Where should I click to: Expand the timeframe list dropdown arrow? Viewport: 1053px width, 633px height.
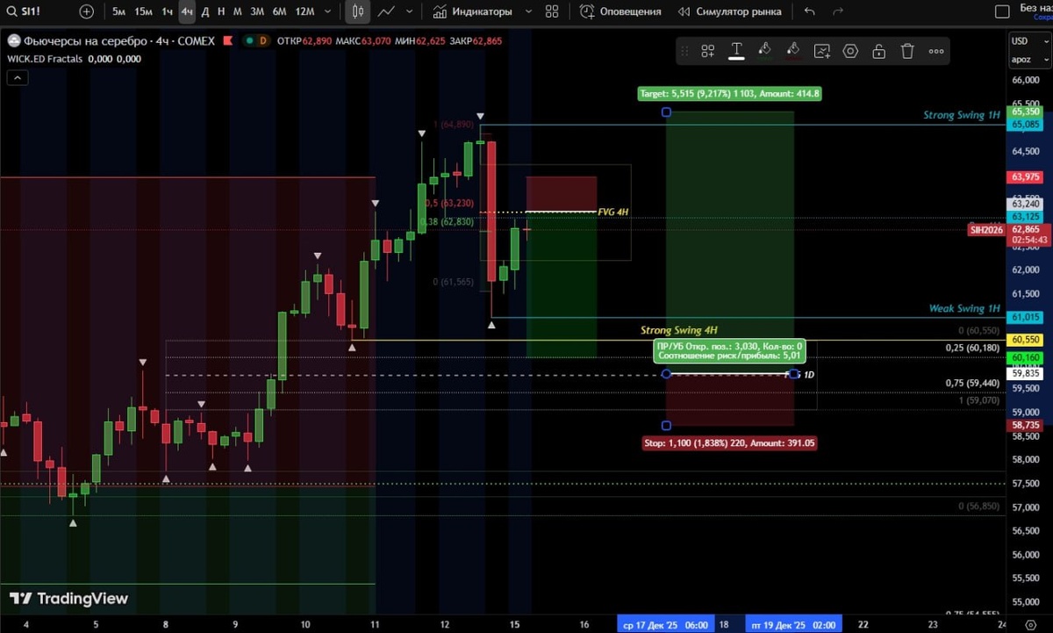329,11
